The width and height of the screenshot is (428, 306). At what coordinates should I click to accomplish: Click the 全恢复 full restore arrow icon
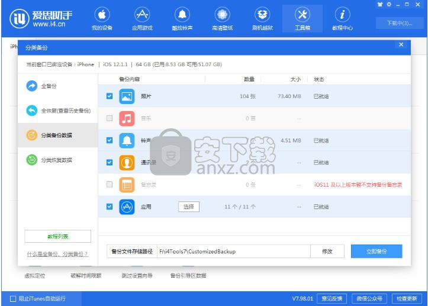pyautogui.click(x=31, y=110)
